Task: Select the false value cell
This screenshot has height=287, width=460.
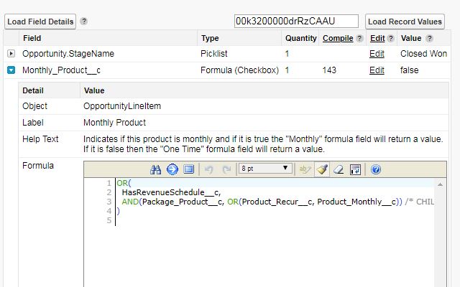Action: [x=409, y=70]
